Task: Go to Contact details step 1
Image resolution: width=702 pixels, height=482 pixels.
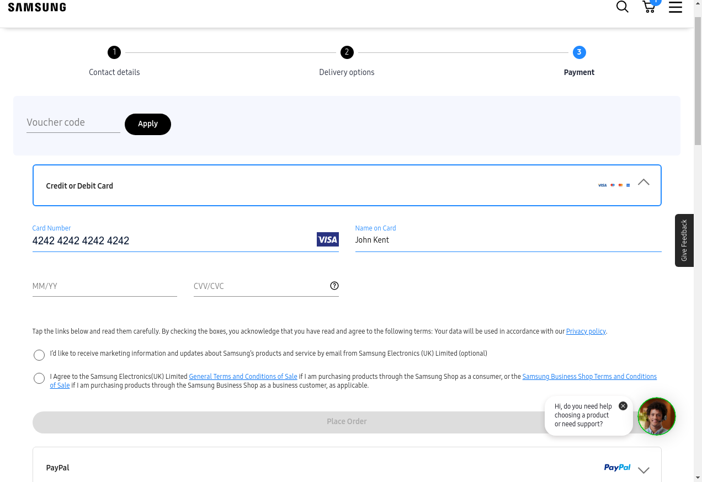Action: click(114, 53)
